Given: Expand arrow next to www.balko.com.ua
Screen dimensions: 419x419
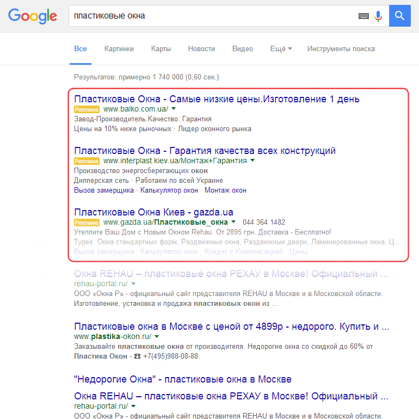Looking at the screenshot, I should [x=174, y=109].
